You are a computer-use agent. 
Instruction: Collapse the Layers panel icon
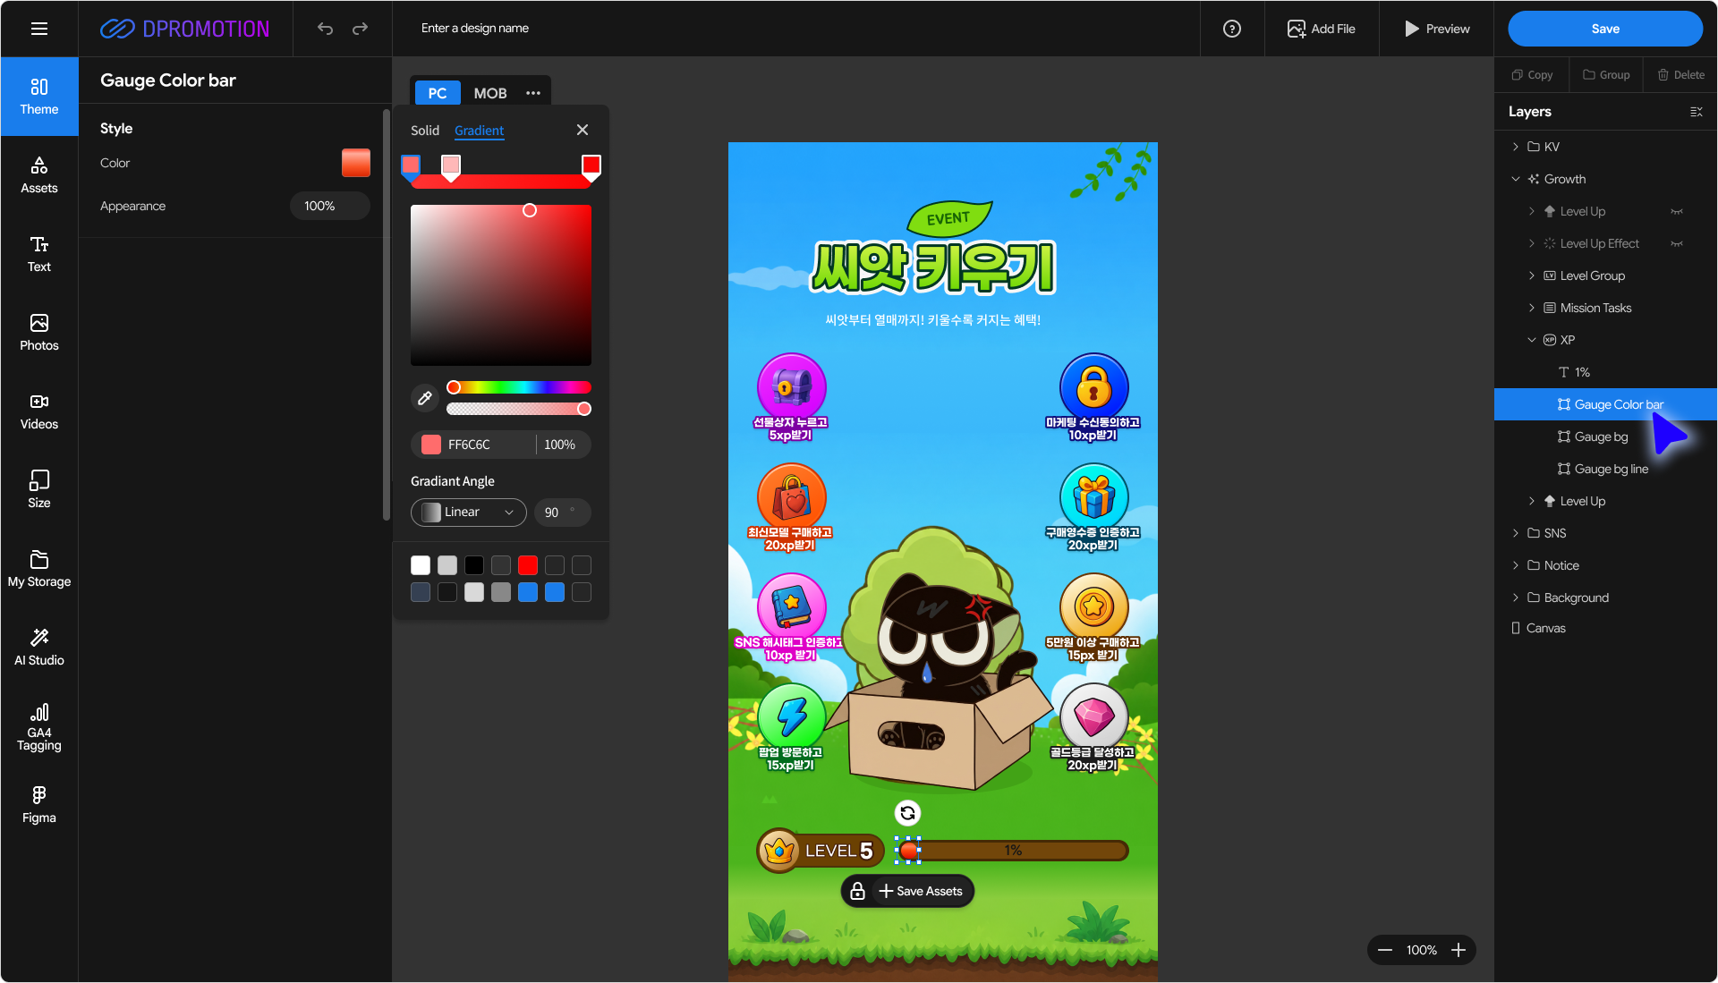(1696, 112)
